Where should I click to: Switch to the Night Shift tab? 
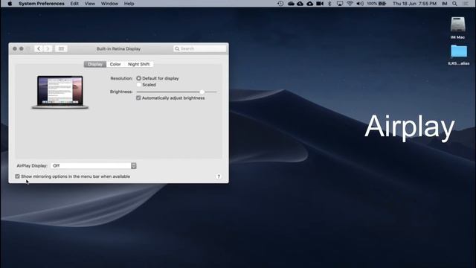pyautogui.click(x=139, y=64)
